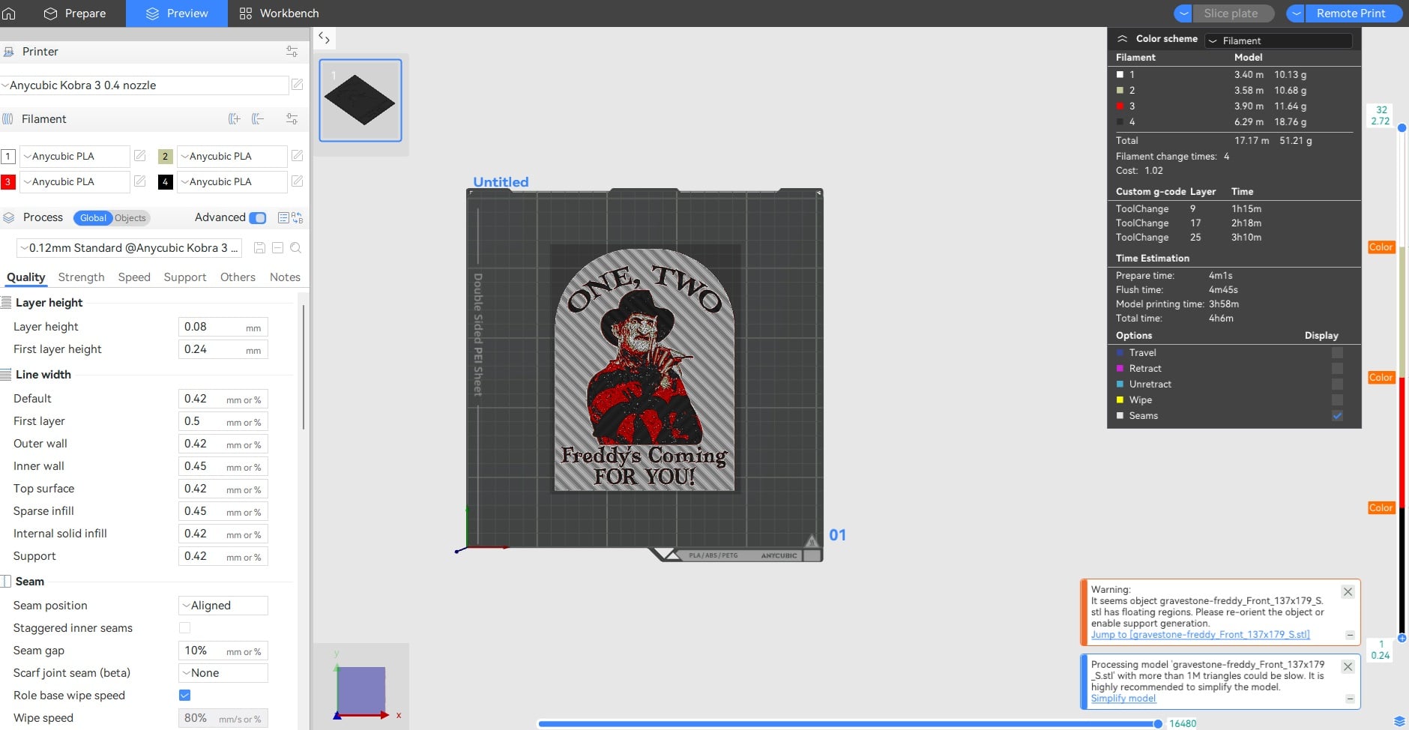Viewport: 1409px width, 730px height.
Task: Open filament settings sliders icon
Action: pyautogui.click(x=292, y=119)
